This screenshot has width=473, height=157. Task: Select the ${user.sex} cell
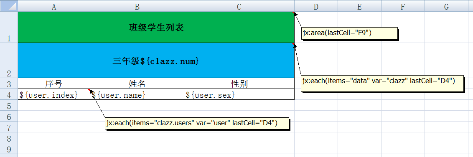(239, 94)
